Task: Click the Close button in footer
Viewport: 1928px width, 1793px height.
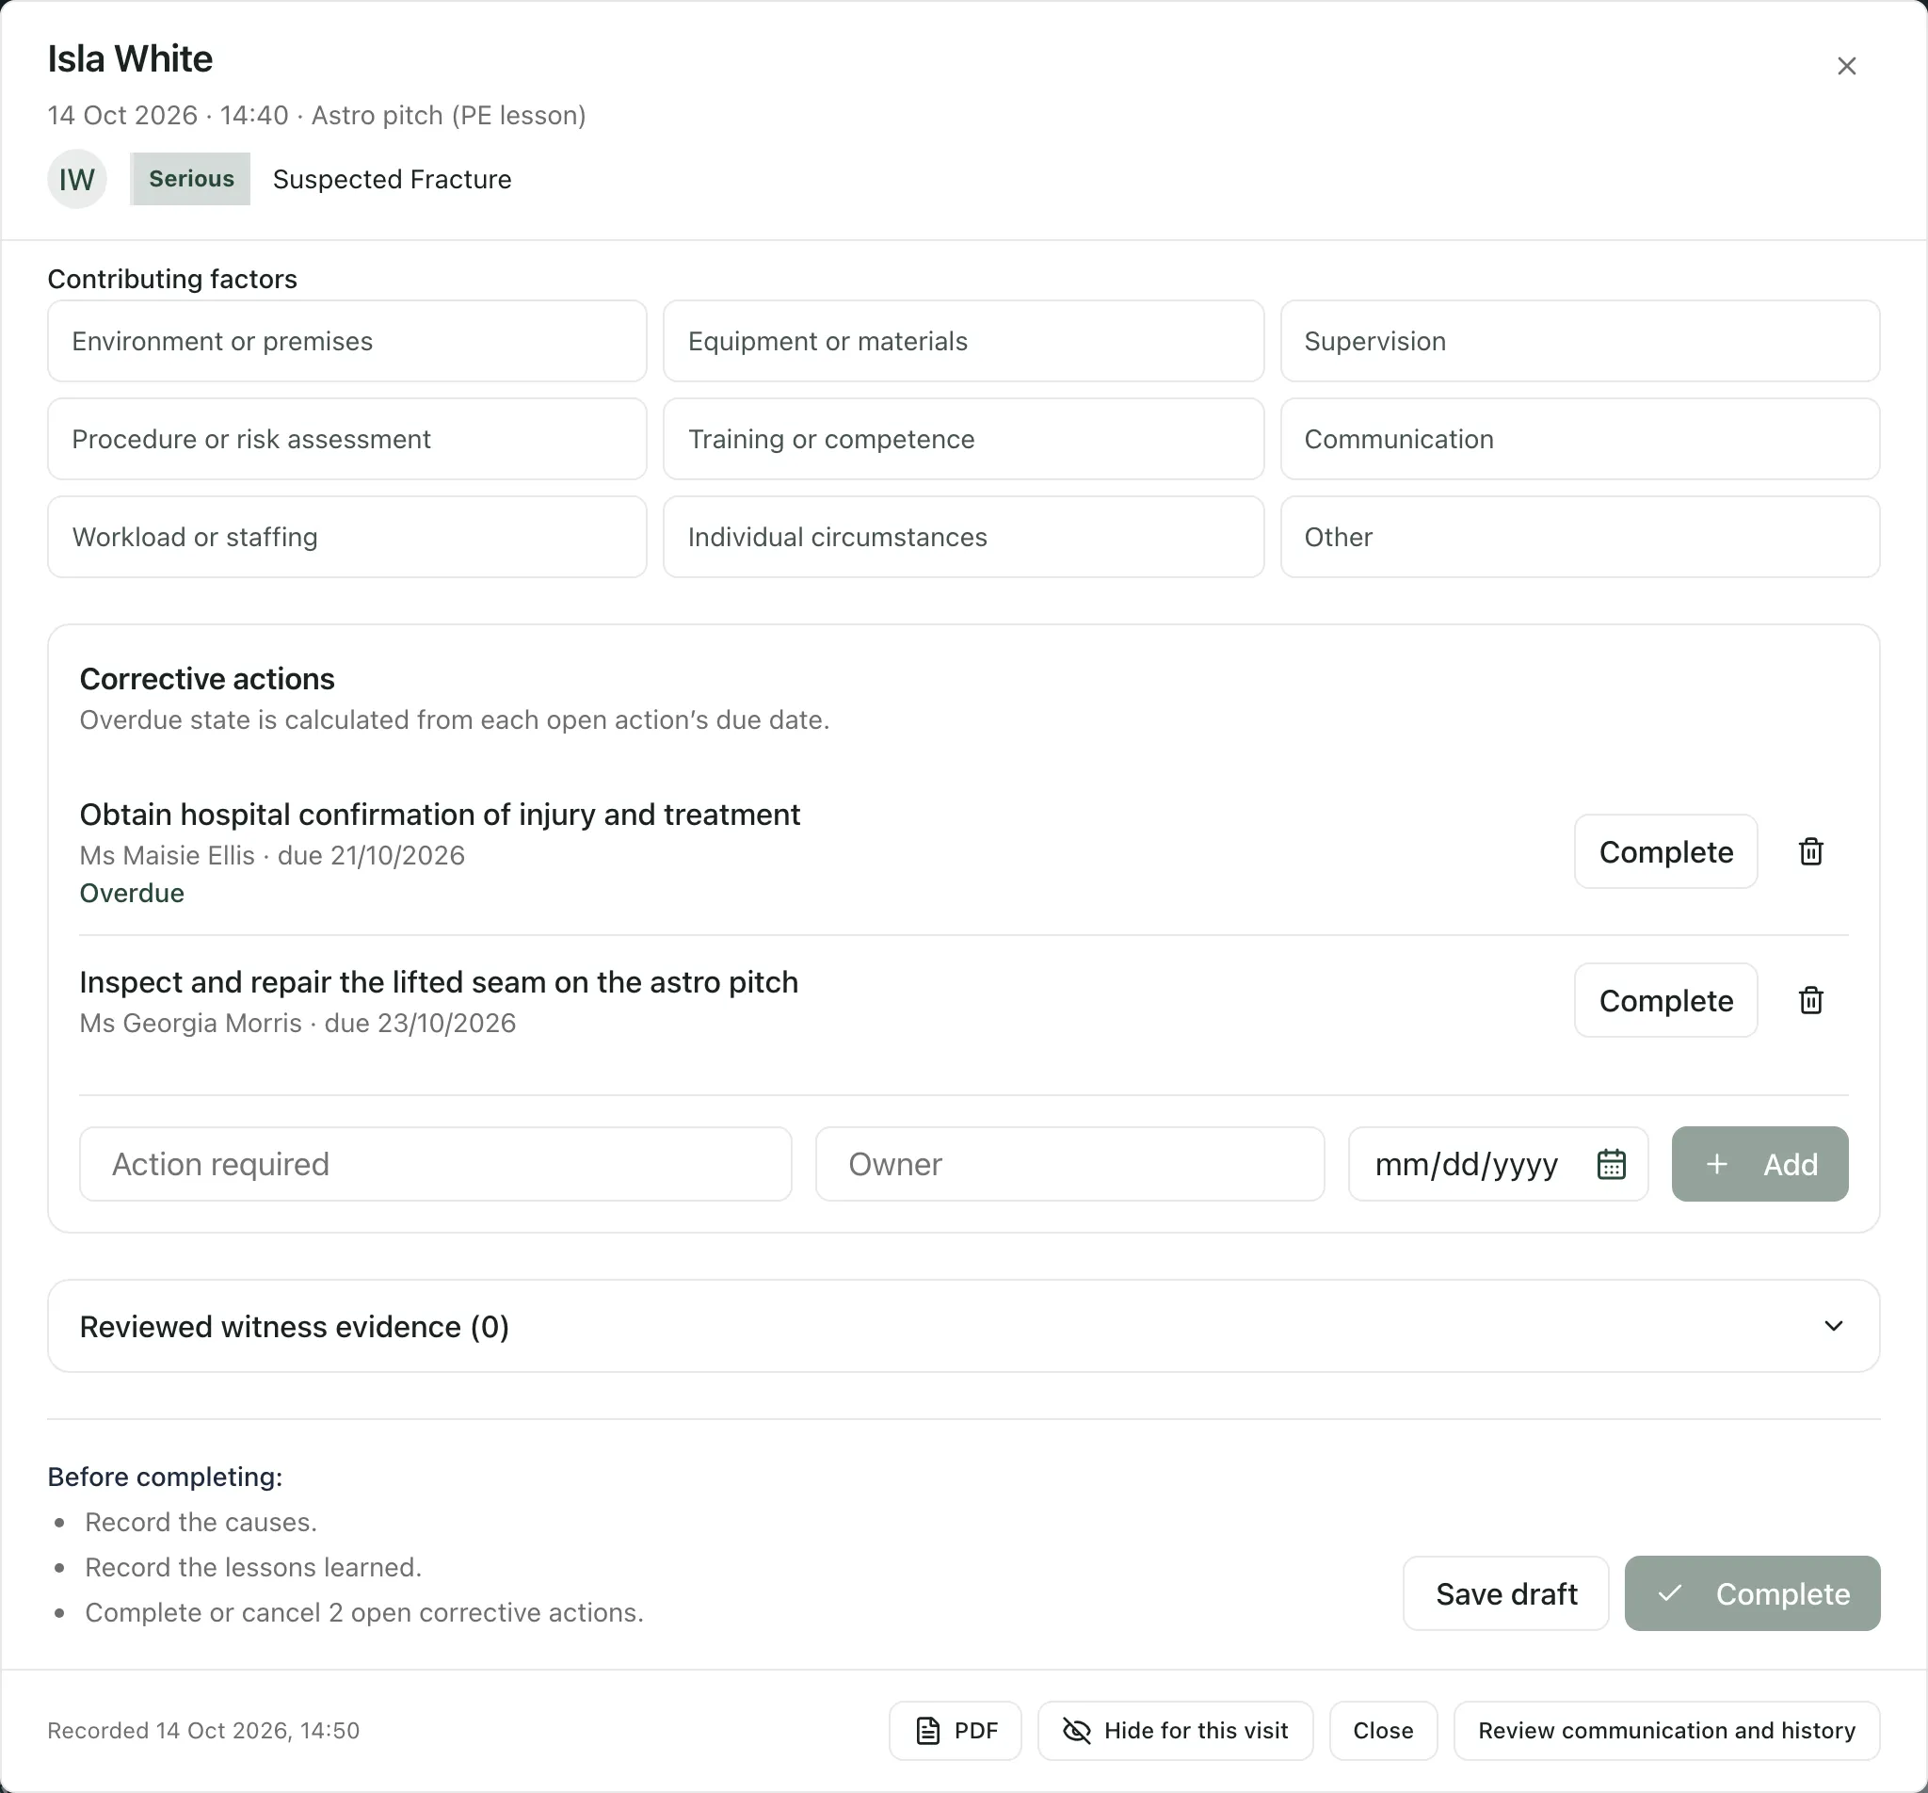Action: 1383,1730
